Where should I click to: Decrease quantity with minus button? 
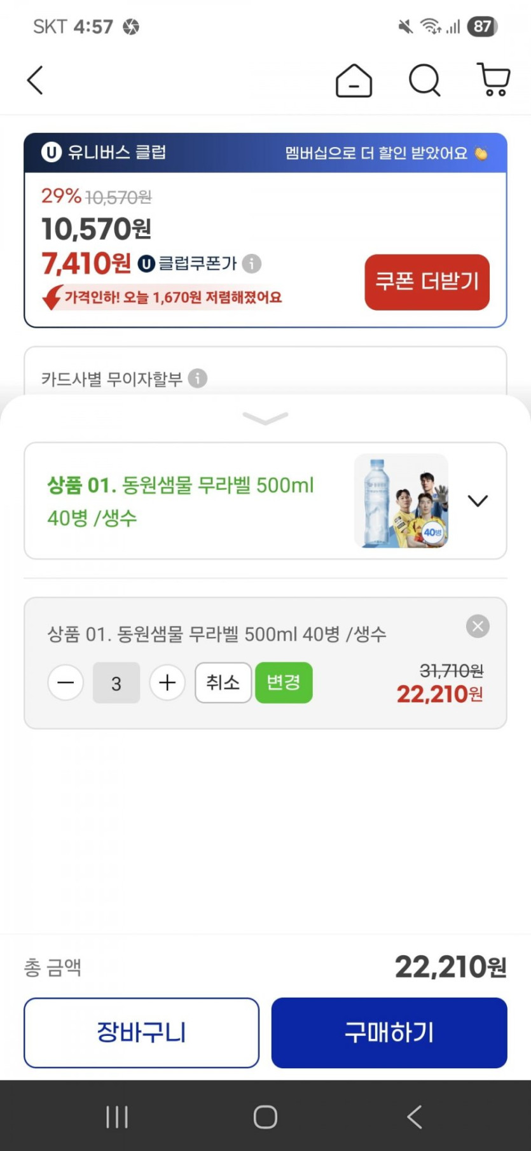pyautogui.click(x=66, y=683)
